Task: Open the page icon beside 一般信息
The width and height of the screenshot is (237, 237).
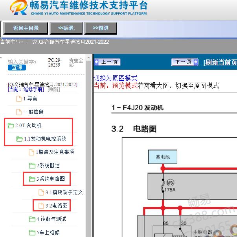Action: click(x=19, y=112)
